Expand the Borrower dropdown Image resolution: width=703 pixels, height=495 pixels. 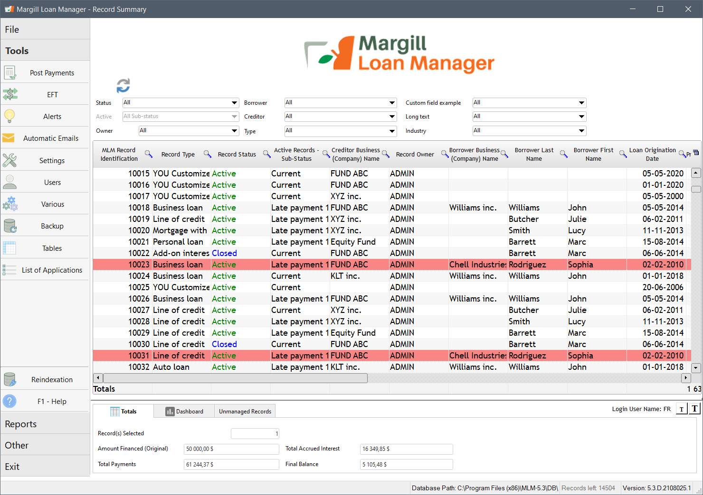coord(340,102)
